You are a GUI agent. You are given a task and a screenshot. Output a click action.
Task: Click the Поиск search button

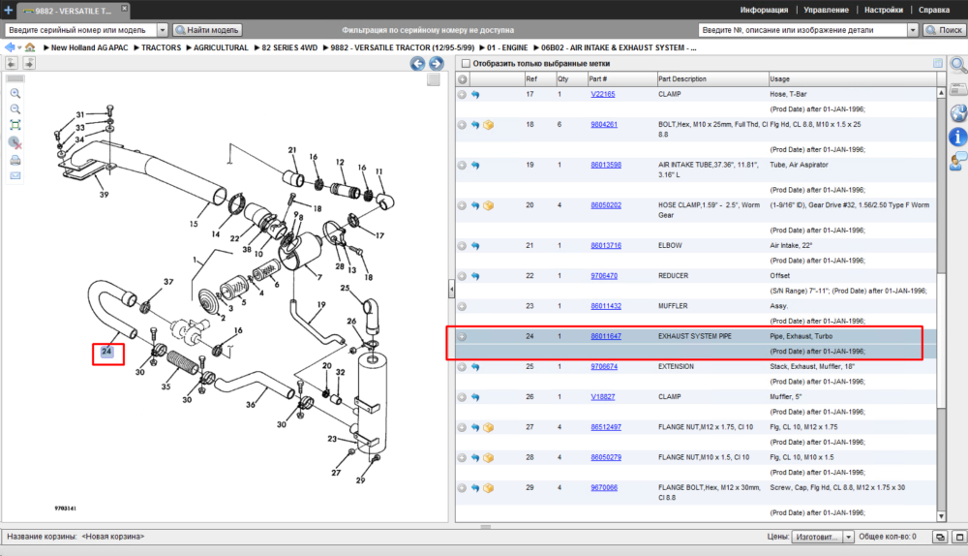(x=944, y=30)
